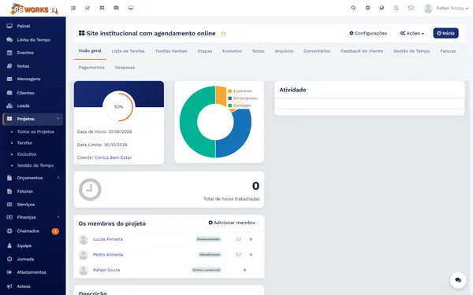Open the language globe icon
The width and height of the screenshot is (473, 295).
(382, 8)
